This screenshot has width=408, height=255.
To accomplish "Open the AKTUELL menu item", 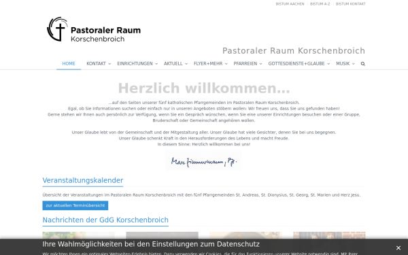I will click(173, 64).
